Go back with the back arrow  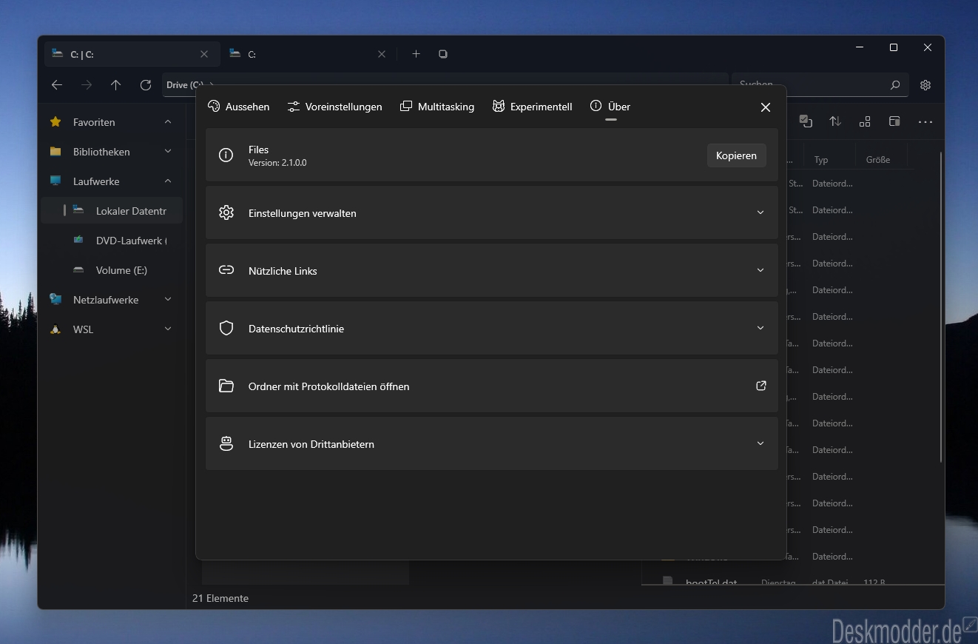[x=57, y=85]
